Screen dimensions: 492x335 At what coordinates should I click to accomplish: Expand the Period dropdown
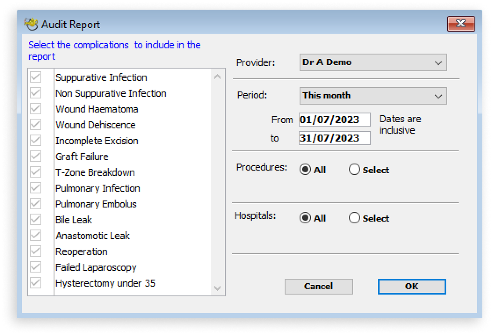[438, 96]
